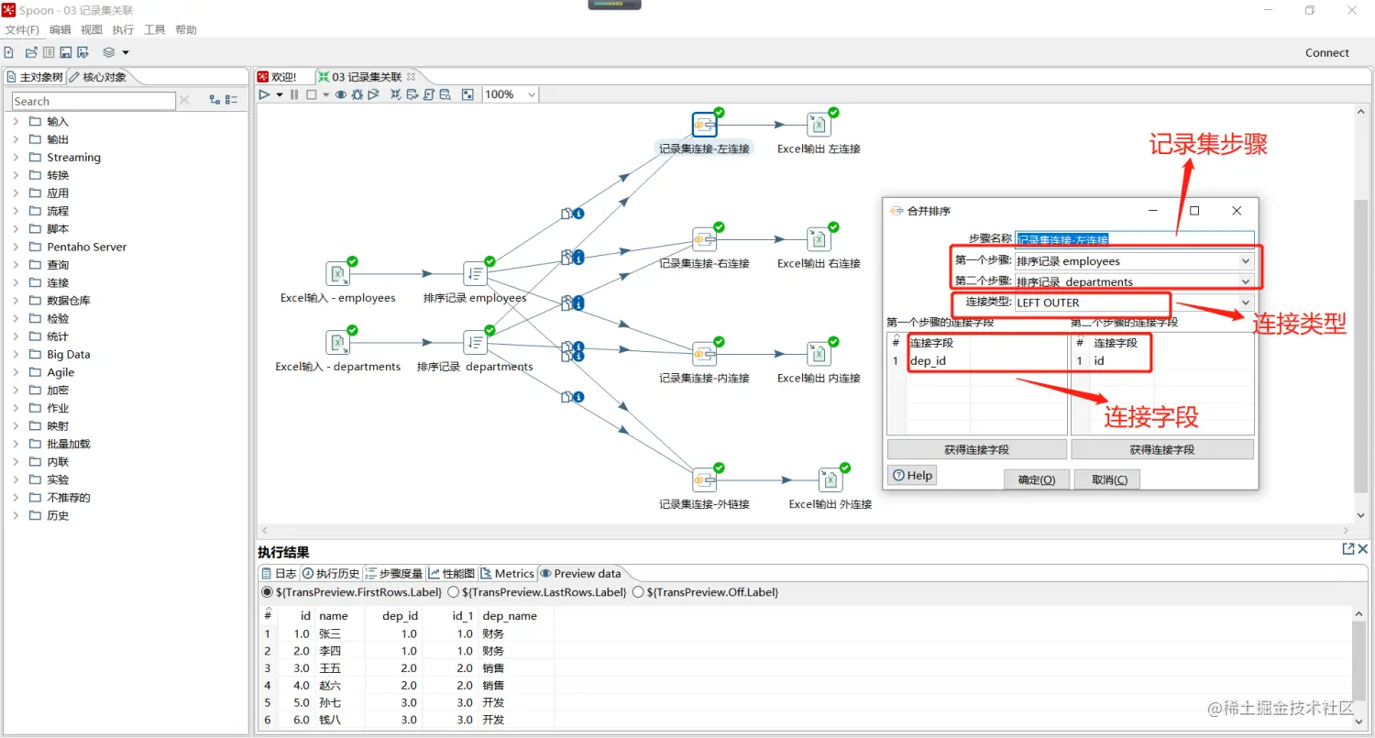Expand the 转换 folder
The image size is (1375, 738).
pyautogui.click(x=16, y=175)
